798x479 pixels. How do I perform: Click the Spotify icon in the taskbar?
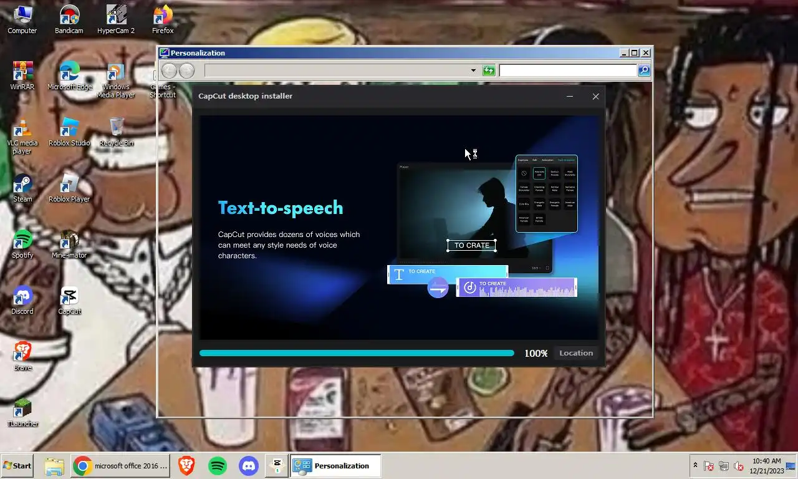tap(217, 466)
